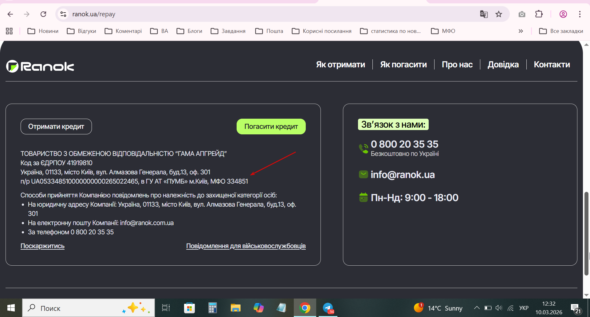Click the green Погасити кредит button
Image resolution: width=590 pixels, height=317 pixels.
271,126
